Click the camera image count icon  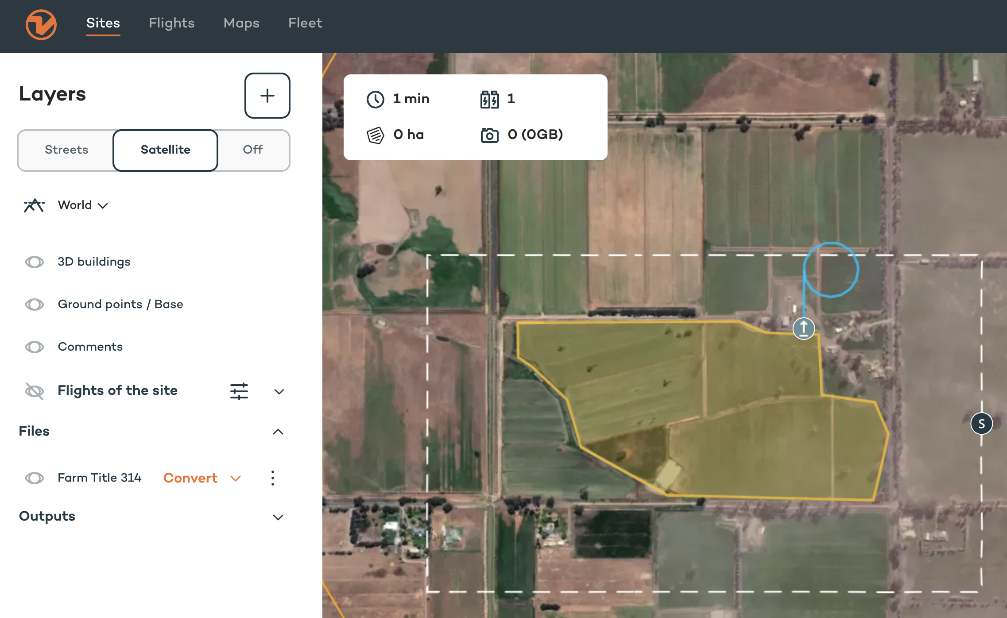tap(489, 135)
